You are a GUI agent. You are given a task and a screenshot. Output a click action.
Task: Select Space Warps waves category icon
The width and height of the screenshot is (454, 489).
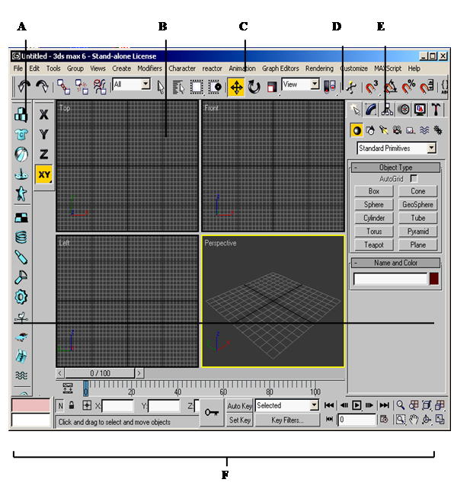tap(424, 130)
